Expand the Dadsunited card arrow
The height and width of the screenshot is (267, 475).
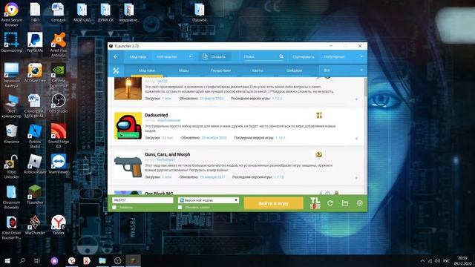point(356,139)
